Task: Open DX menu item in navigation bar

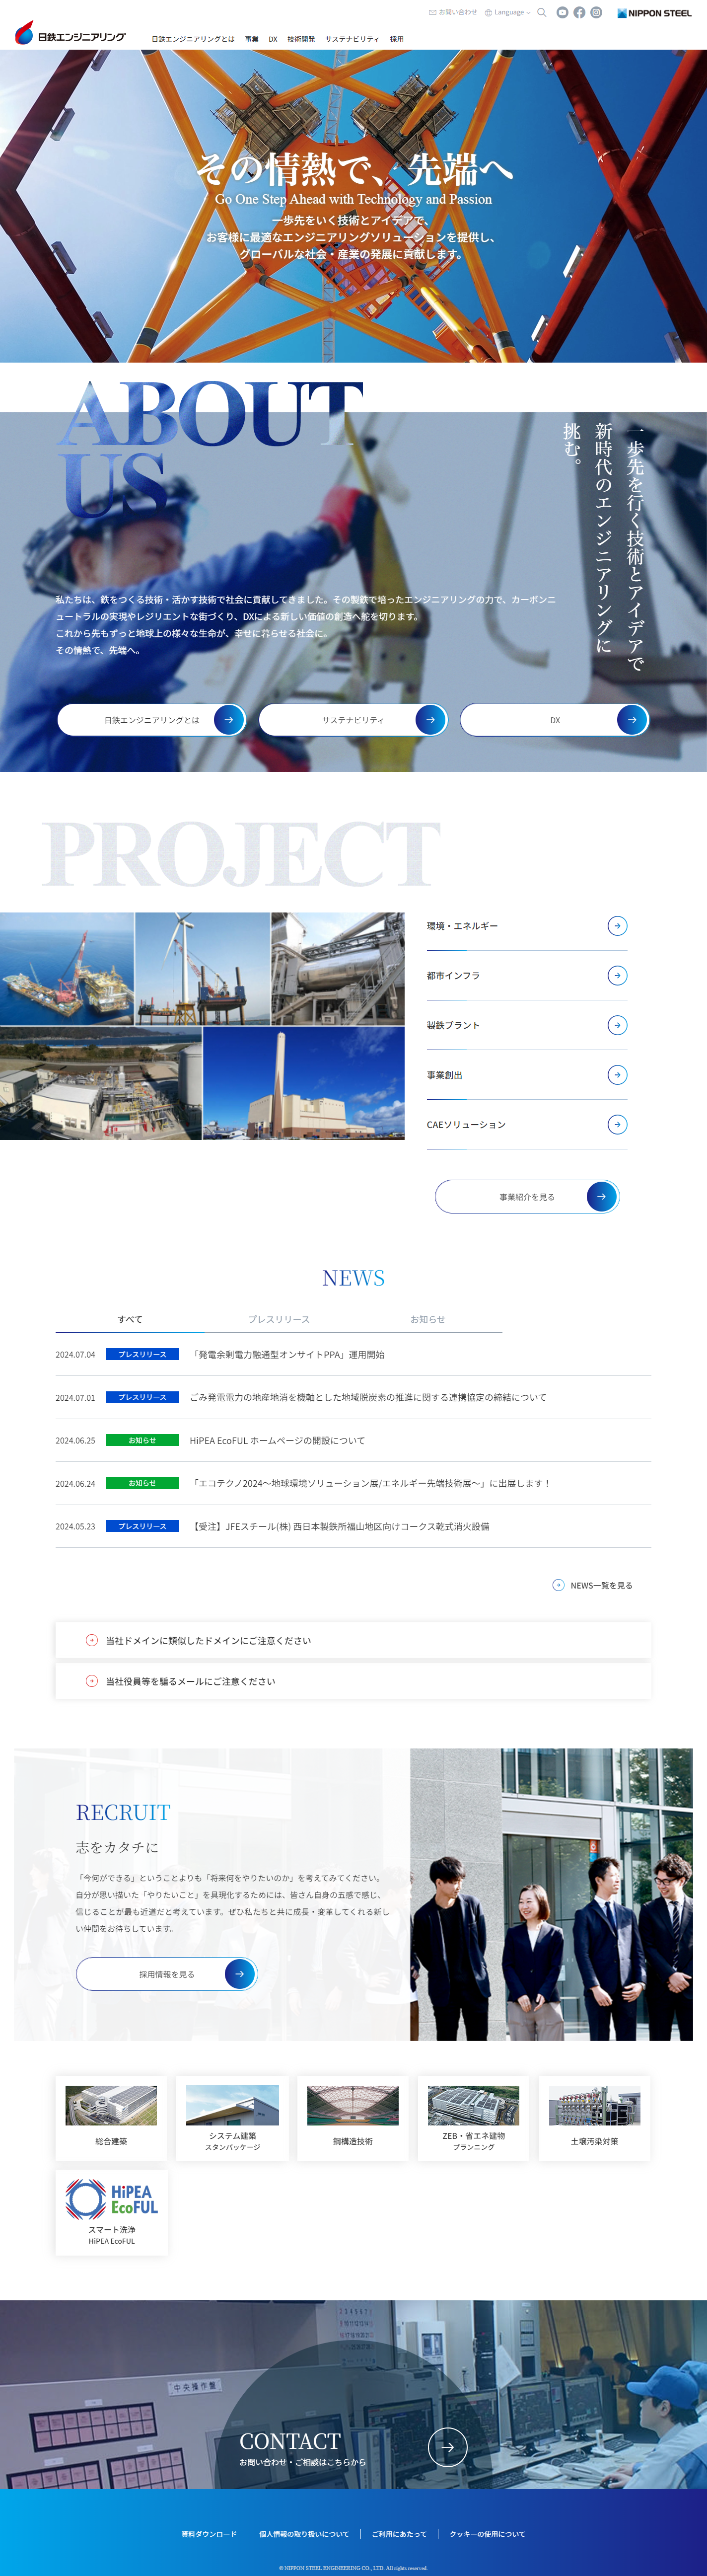Action: (x=273, y=39)
